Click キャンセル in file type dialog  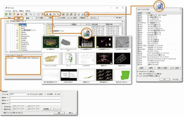pyautogui.click(x=175, y=79)
